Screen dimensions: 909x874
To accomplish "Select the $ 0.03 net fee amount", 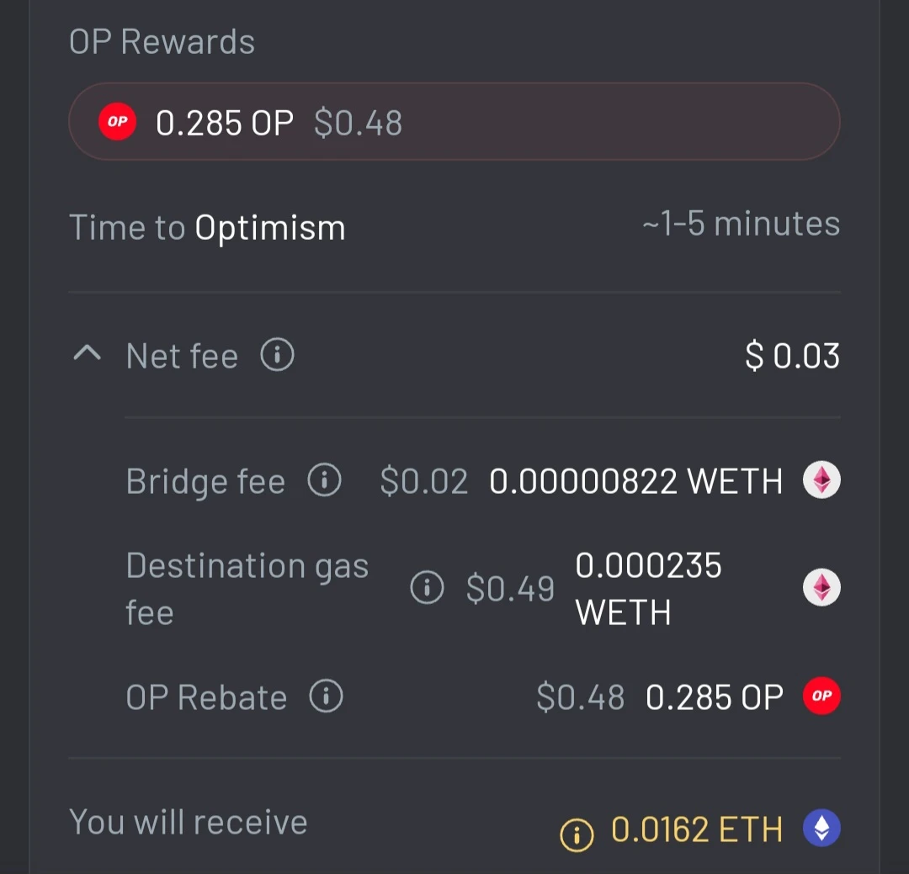I will [x=793, y=355].
